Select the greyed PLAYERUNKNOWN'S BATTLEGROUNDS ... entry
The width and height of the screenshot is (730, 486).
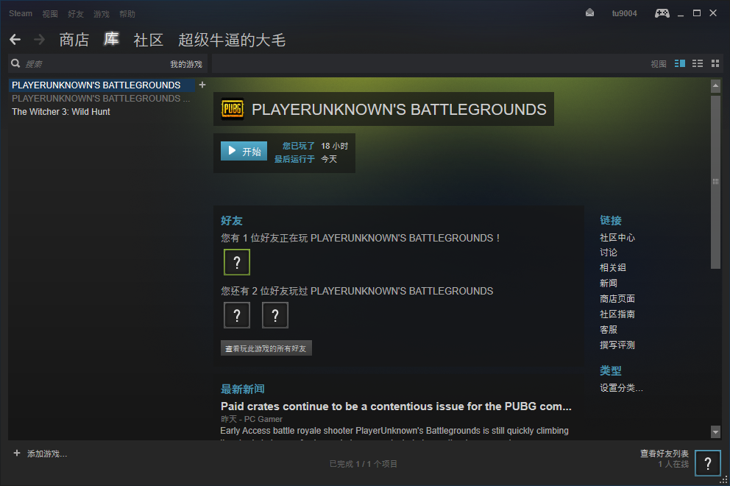click(101, 99)
